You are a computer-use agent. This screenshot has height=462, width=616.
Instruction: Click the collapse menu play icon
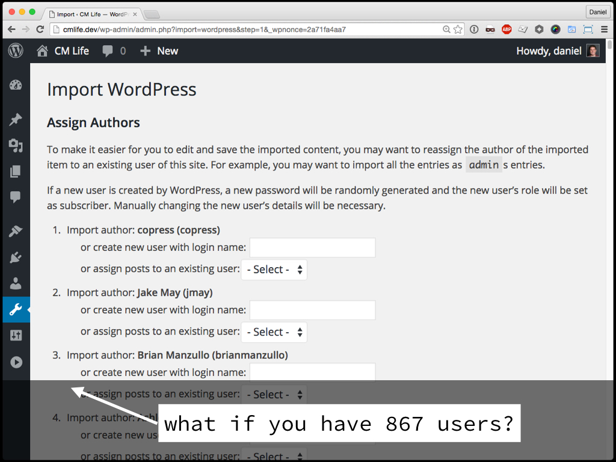pos(16,362)
